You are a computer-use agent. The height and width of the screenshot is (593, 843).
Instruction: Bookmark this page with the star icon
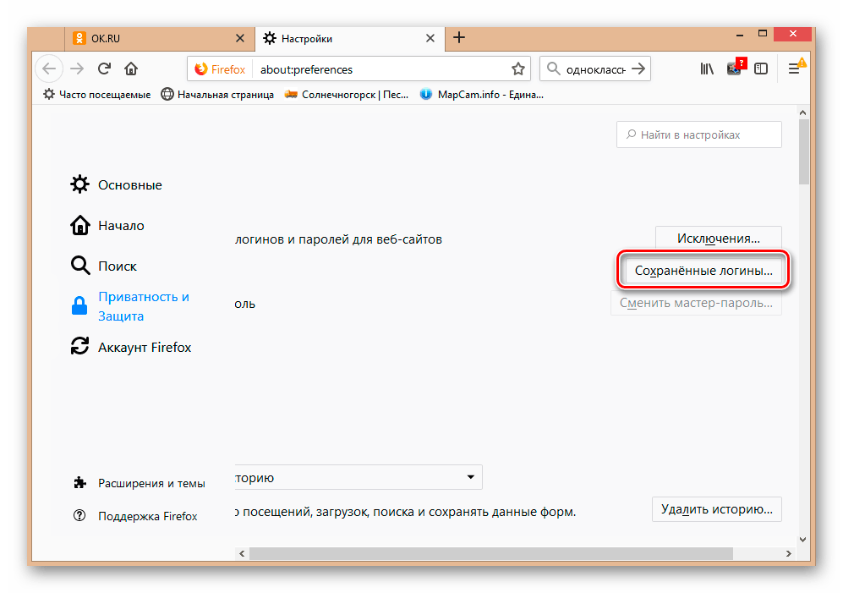click(518, 69)
